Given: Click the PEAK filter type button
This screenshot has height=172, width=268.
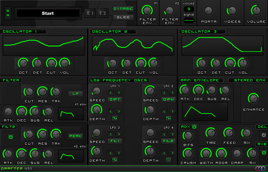Looking at the screenshot, I should tap(75, 136).
